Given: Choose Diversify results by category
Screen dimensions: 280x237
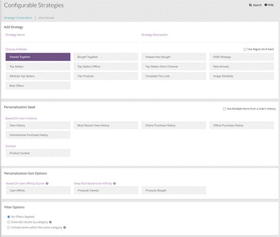Looking at the screenshot, I should (x=8, y=222).
